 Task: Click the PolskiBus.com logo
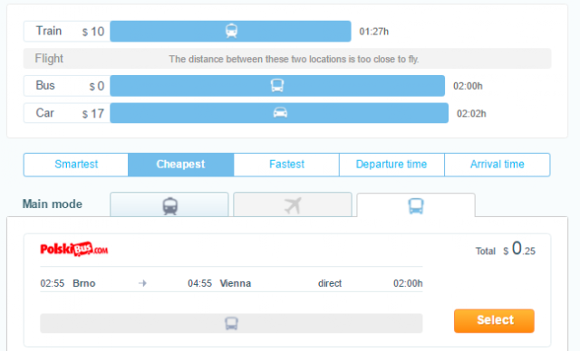tap(74, 250)
